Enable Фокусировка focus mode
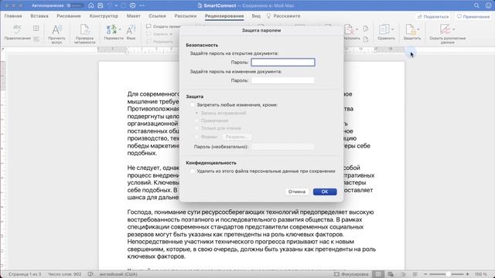This screenshot has width=495, height=278. tap(351, 274)
